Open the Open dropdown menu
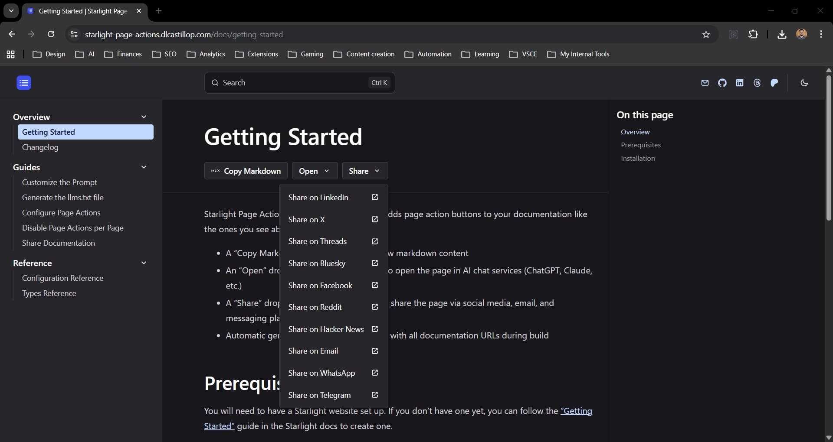This screenshot has height=442, width=833. [x=314, y=171]
